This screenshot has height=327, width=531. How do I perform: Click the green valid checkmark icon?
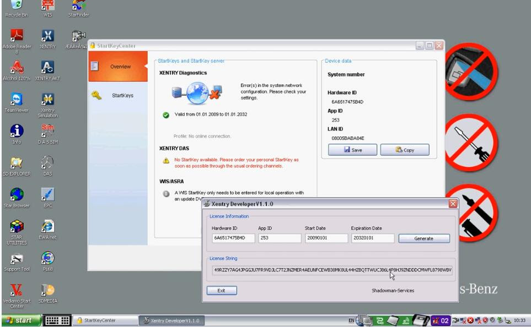point(166,115)
